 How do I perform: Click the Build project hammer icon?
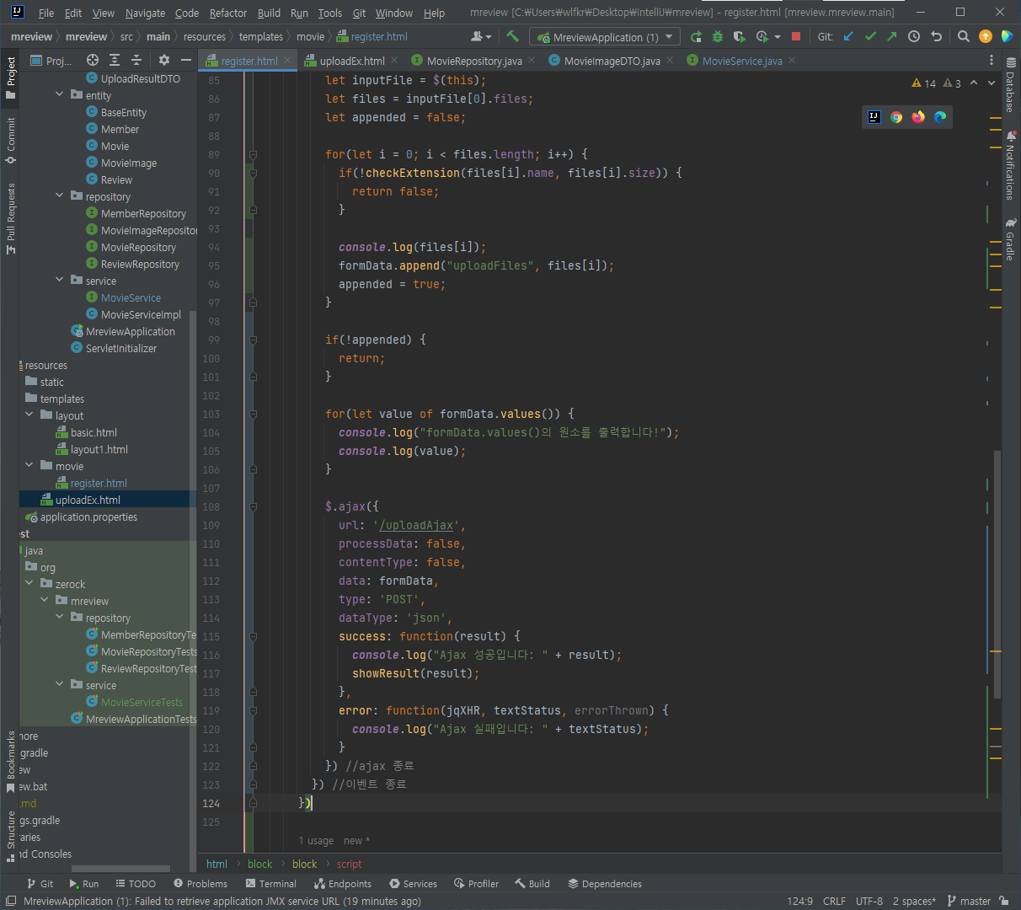pos(512,36)
